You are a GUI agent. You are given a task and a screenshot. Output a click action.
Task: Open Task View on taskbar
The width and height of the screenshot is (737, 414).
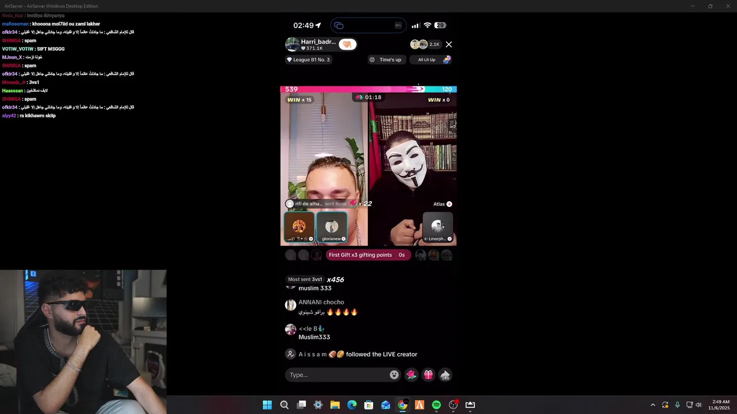point(301,405)
